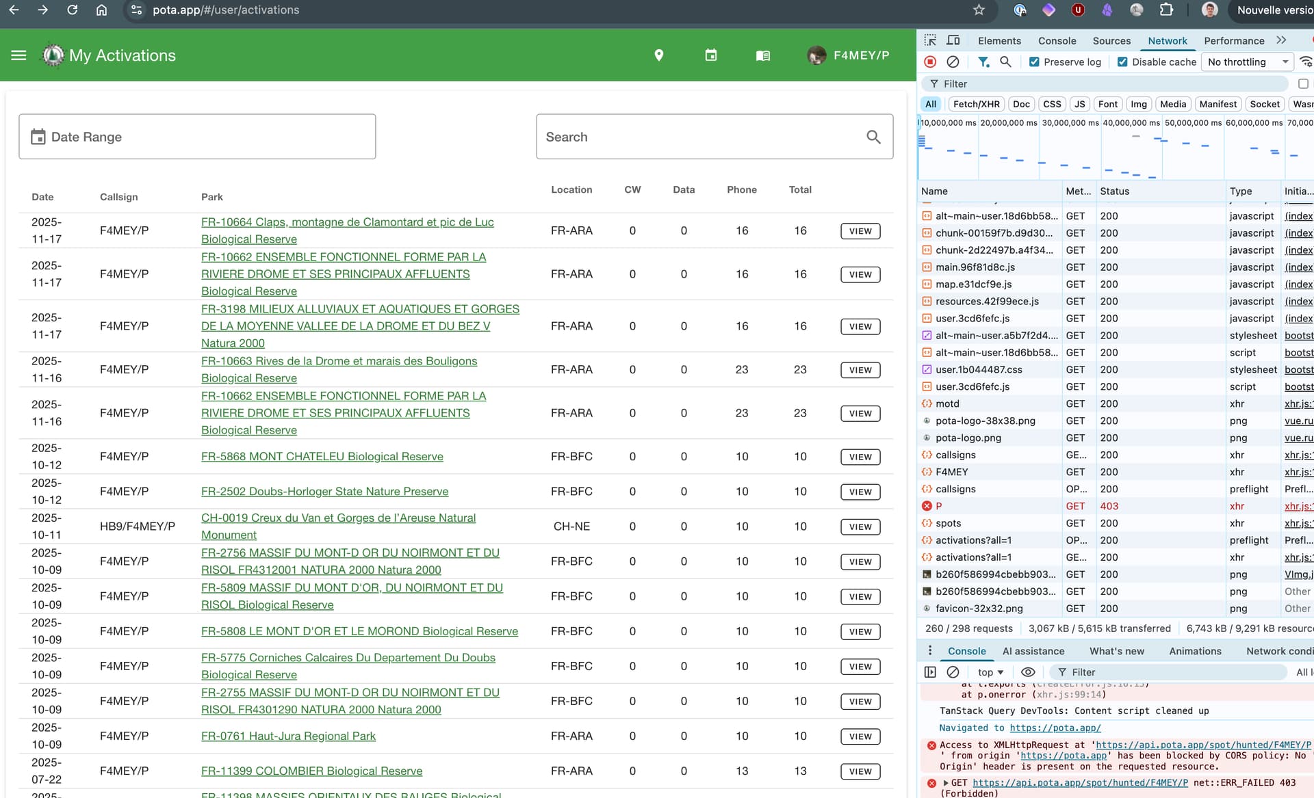Toggle the DevTools device toolbar icon
This screenshot has height=798, width=1314.
coord(953,40)
